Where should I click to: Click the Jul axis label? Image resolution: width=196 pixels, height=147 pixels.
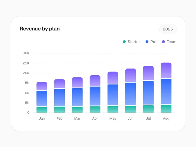148,118
